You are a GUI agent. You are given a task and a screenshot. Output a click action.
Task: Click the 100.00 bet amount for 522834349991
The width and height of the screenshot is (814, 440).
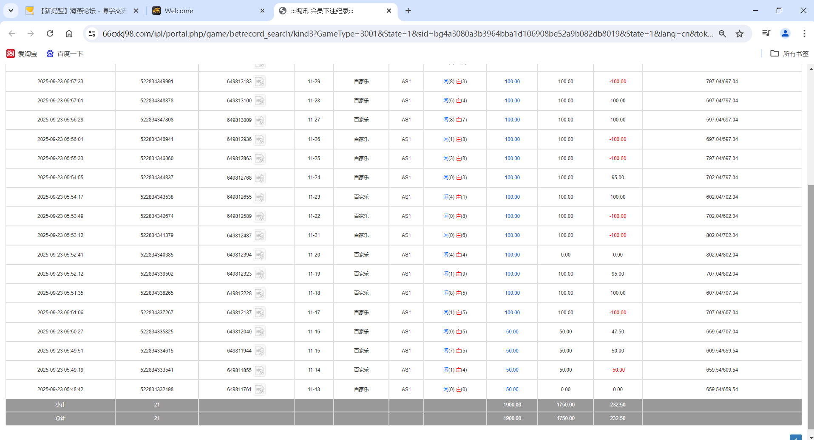(512, 82)
